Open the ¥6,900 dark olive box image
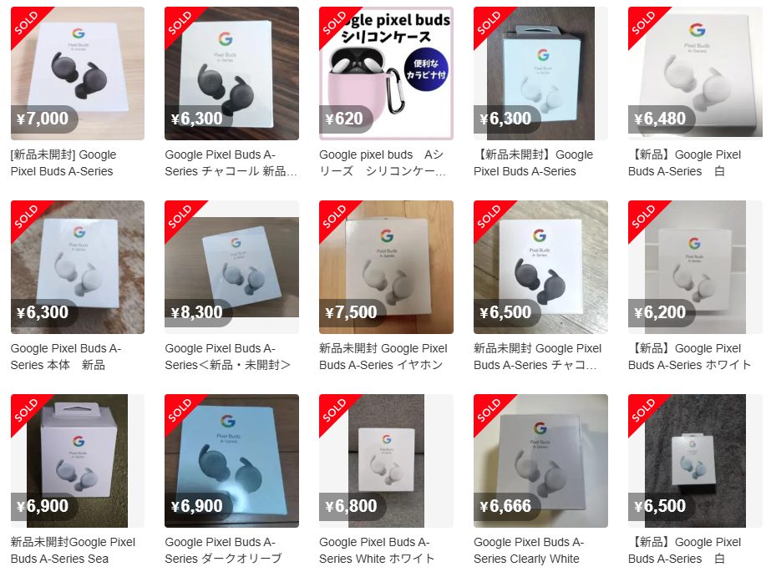 pyautogui.click(x=231, y=461)
